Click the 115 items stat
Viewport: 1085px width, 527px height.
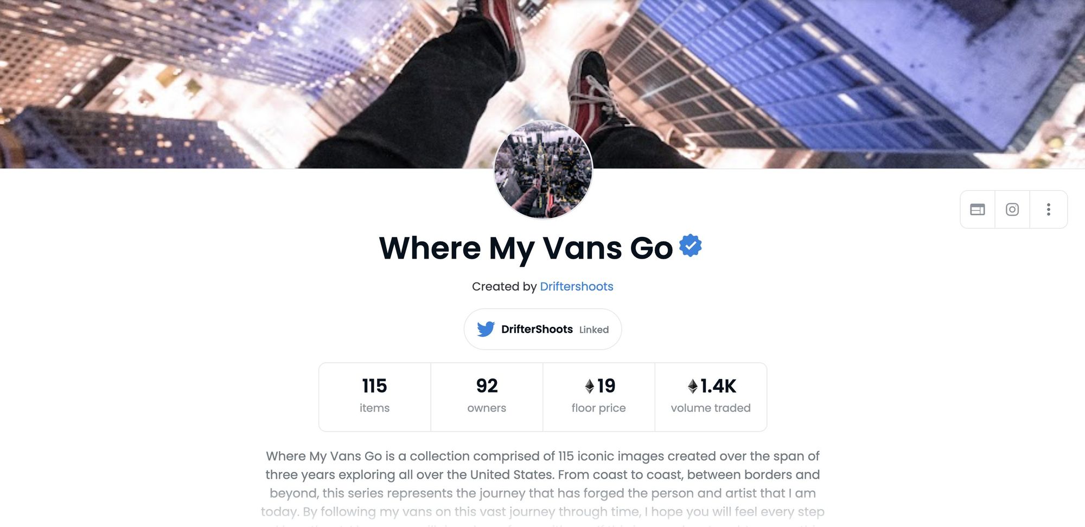click(374, 396)
